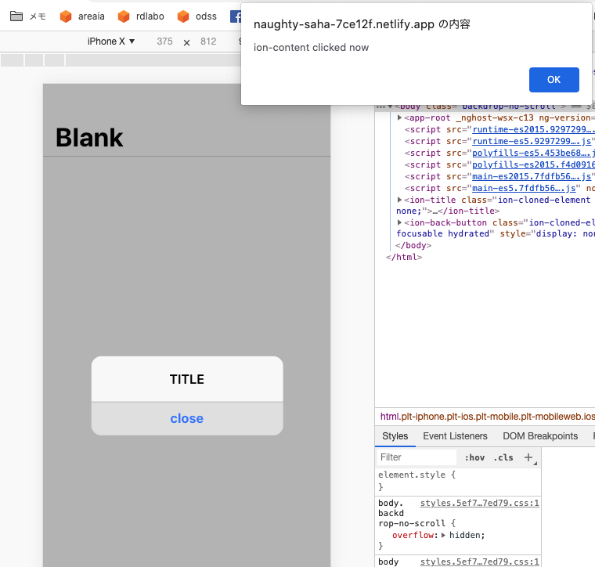
Task: Select the closing </body> tag line
Action: pyautogui.click(x=413, y=246)
